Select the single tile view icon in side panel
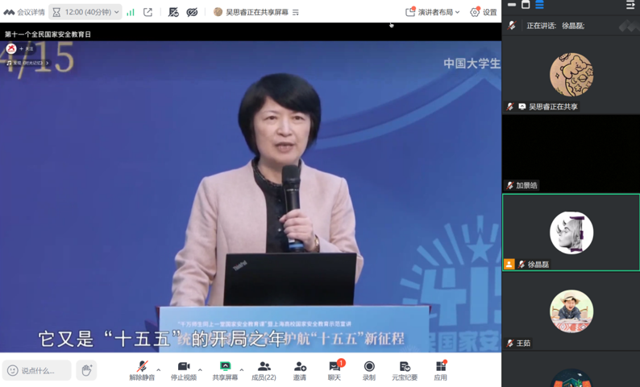640x387 pixels. click(526, 5)
